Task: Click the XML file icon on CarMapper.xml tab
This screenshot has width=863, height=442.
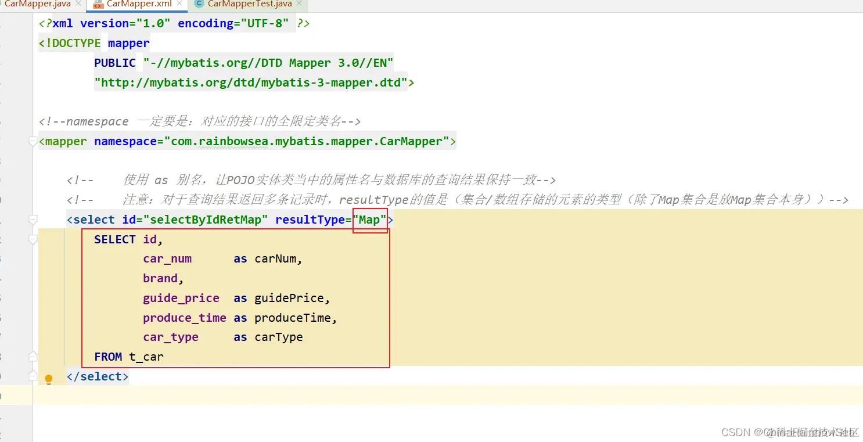Action: (98, 4)
